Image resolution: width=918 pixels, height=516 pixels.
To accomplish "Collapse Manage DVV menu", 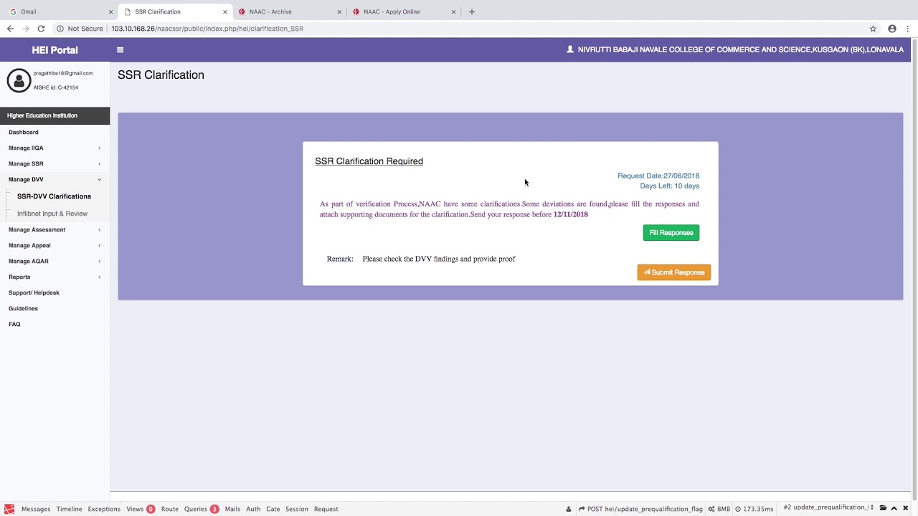I will pyautogui.click(x=55, y=179).
